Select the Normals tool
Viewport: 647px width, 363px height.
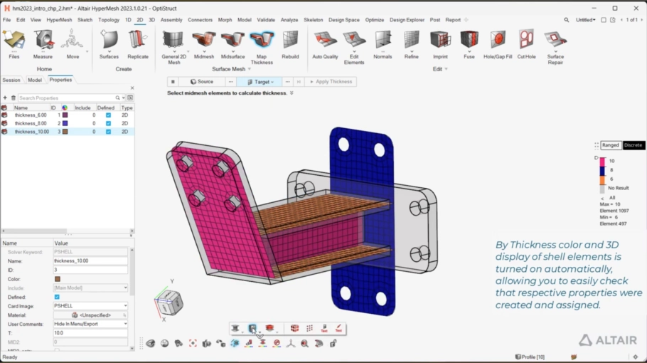383,45
